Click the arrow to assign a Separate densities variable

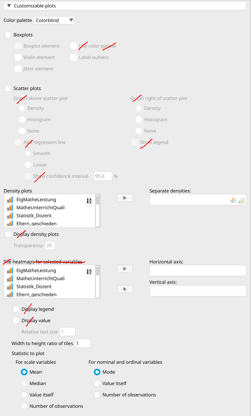[x=125, y=198]
